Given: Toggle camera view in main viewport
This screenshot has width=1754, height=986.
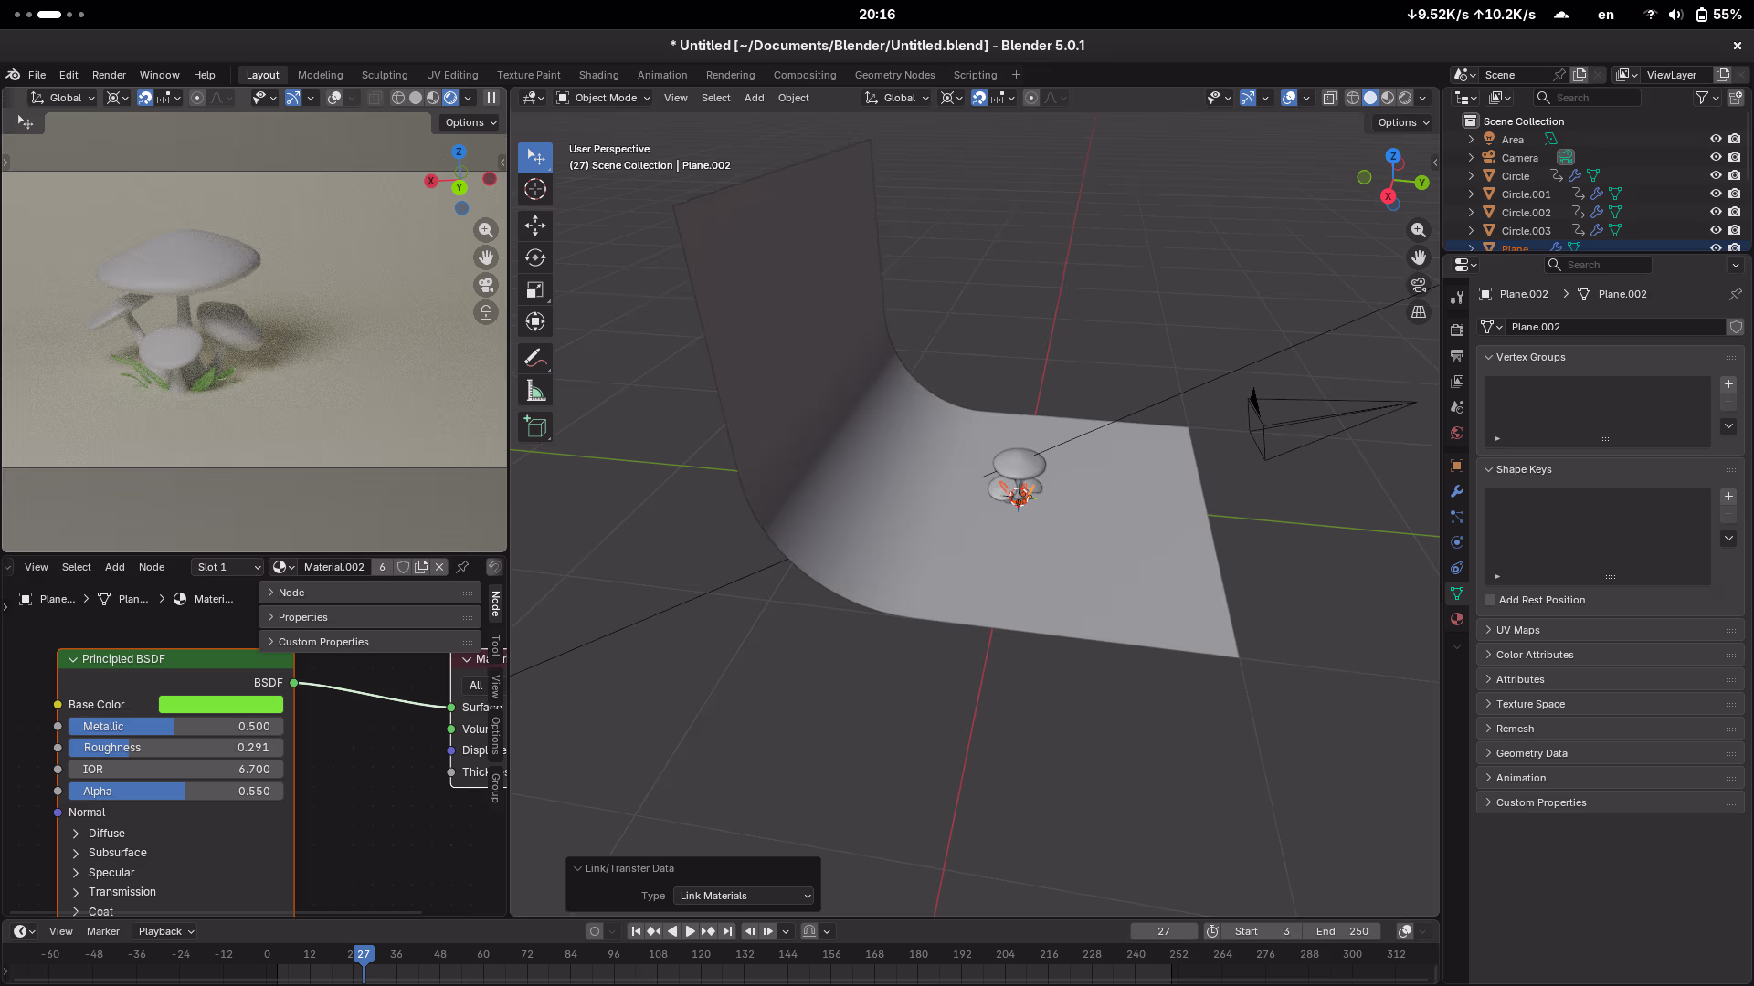Looking at the screenshot, I should pos(1419,285).
